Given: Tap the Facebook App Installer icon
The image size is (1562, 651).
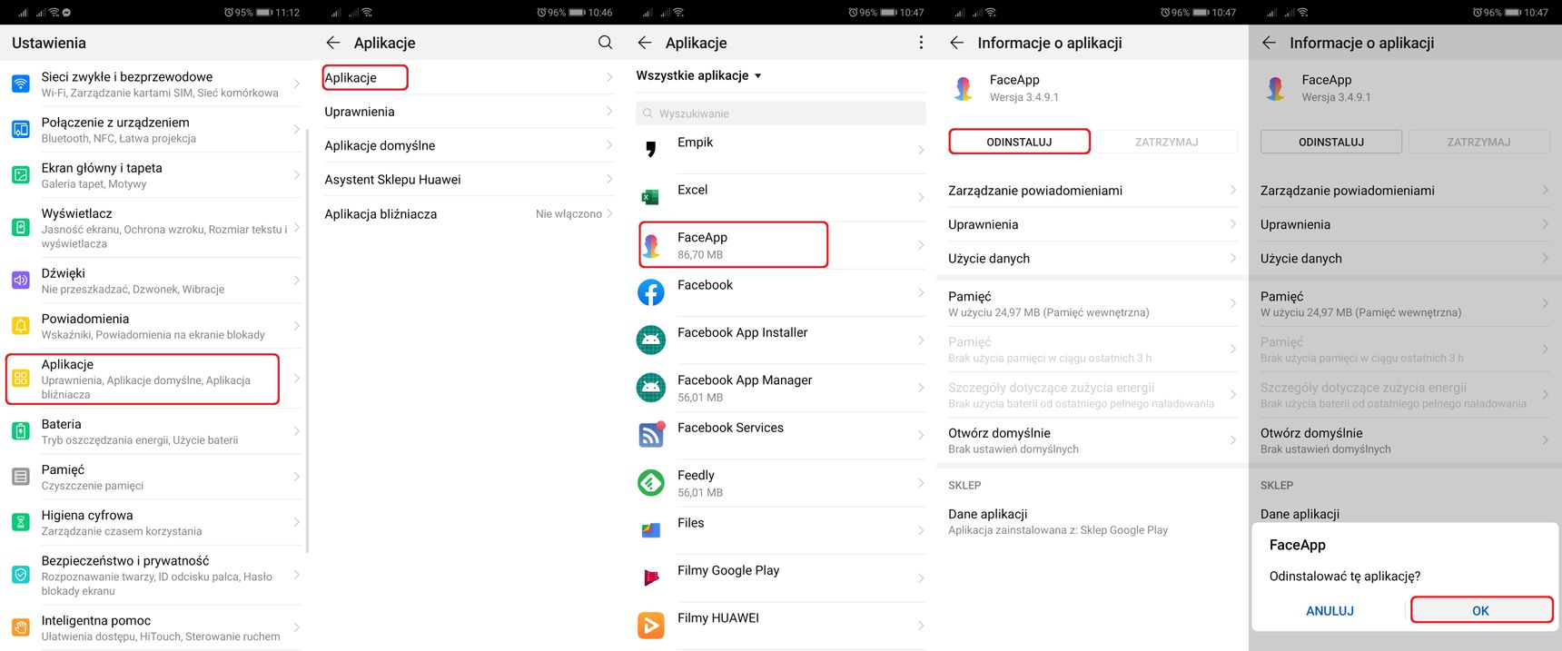Looking at the screenshot, I should point(650,340).
